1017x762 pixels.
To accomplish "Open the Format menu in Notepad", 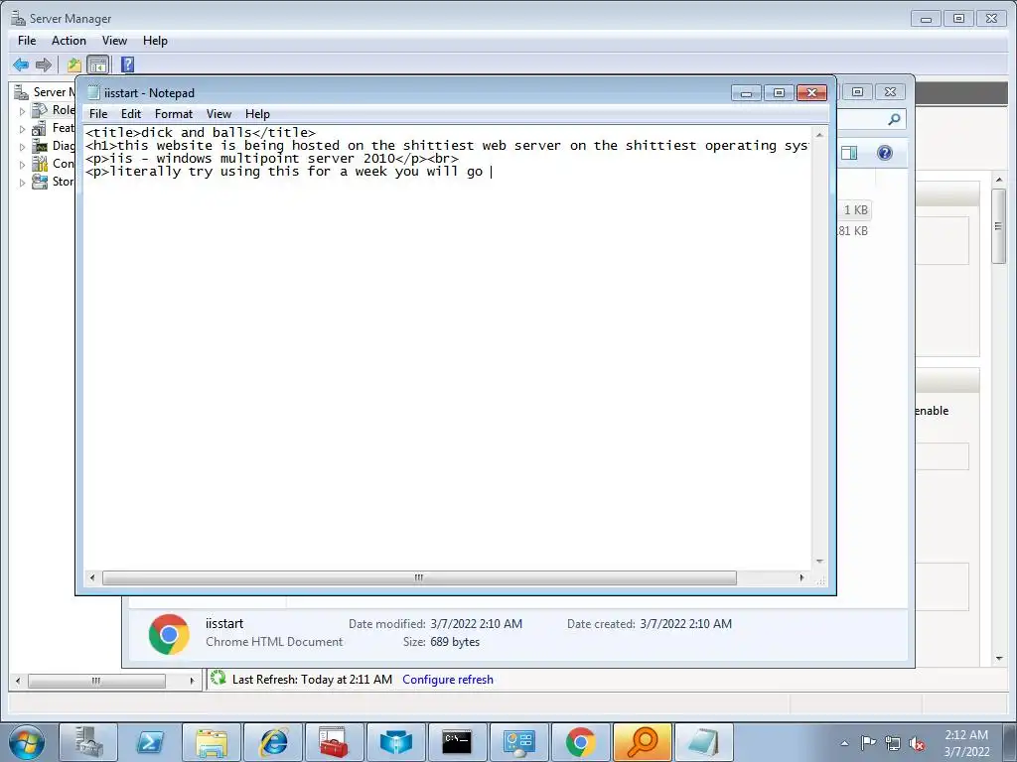I will (173, 114).
